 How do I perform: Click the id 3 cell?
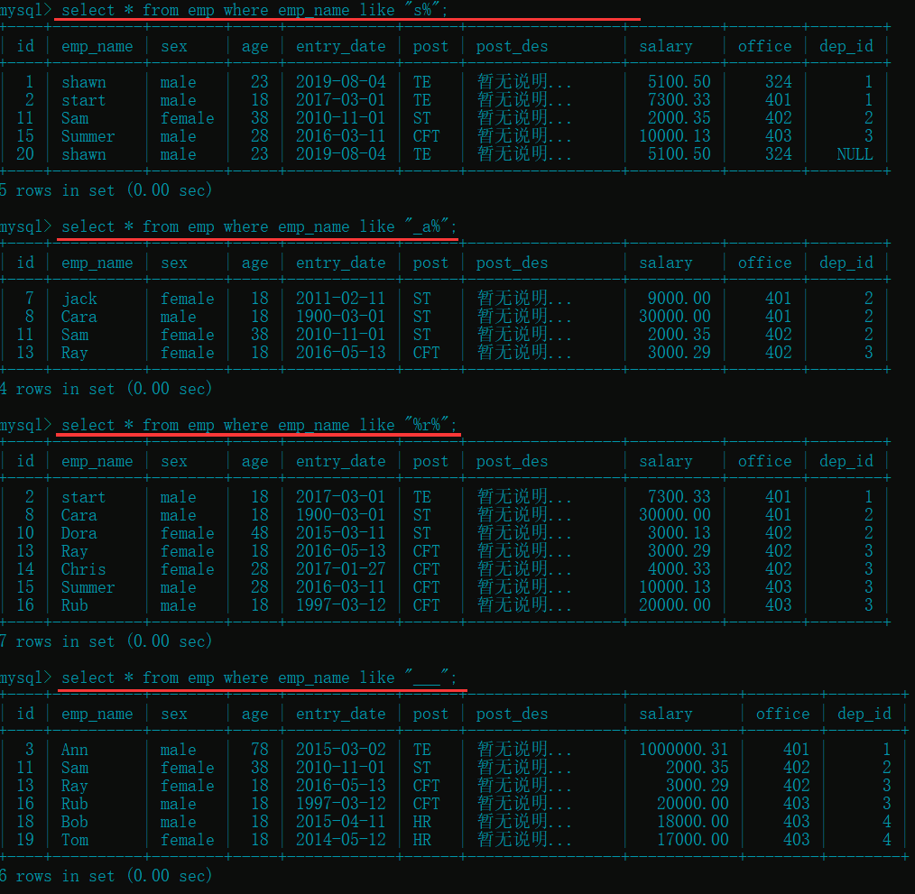pos(29,750)
